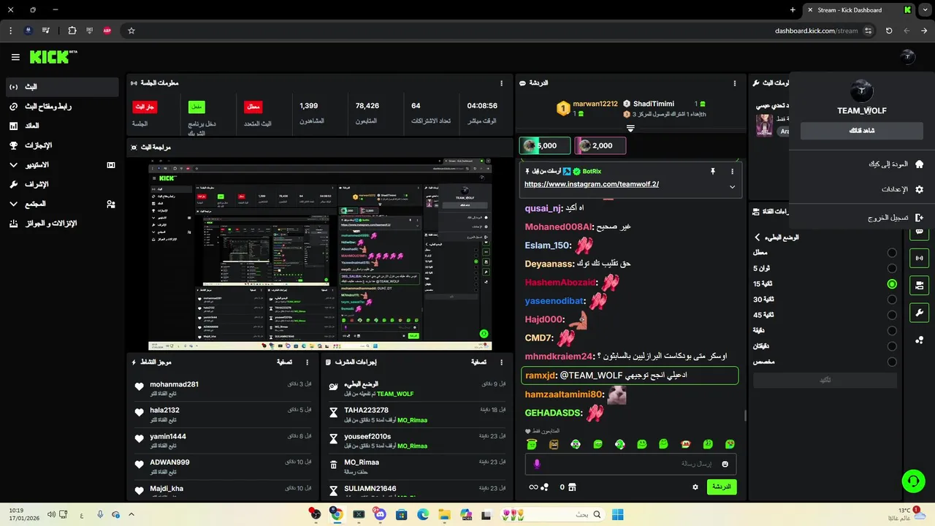
Task: Select the 45 seconds slow mode option
Action: [x=892, y=315]
